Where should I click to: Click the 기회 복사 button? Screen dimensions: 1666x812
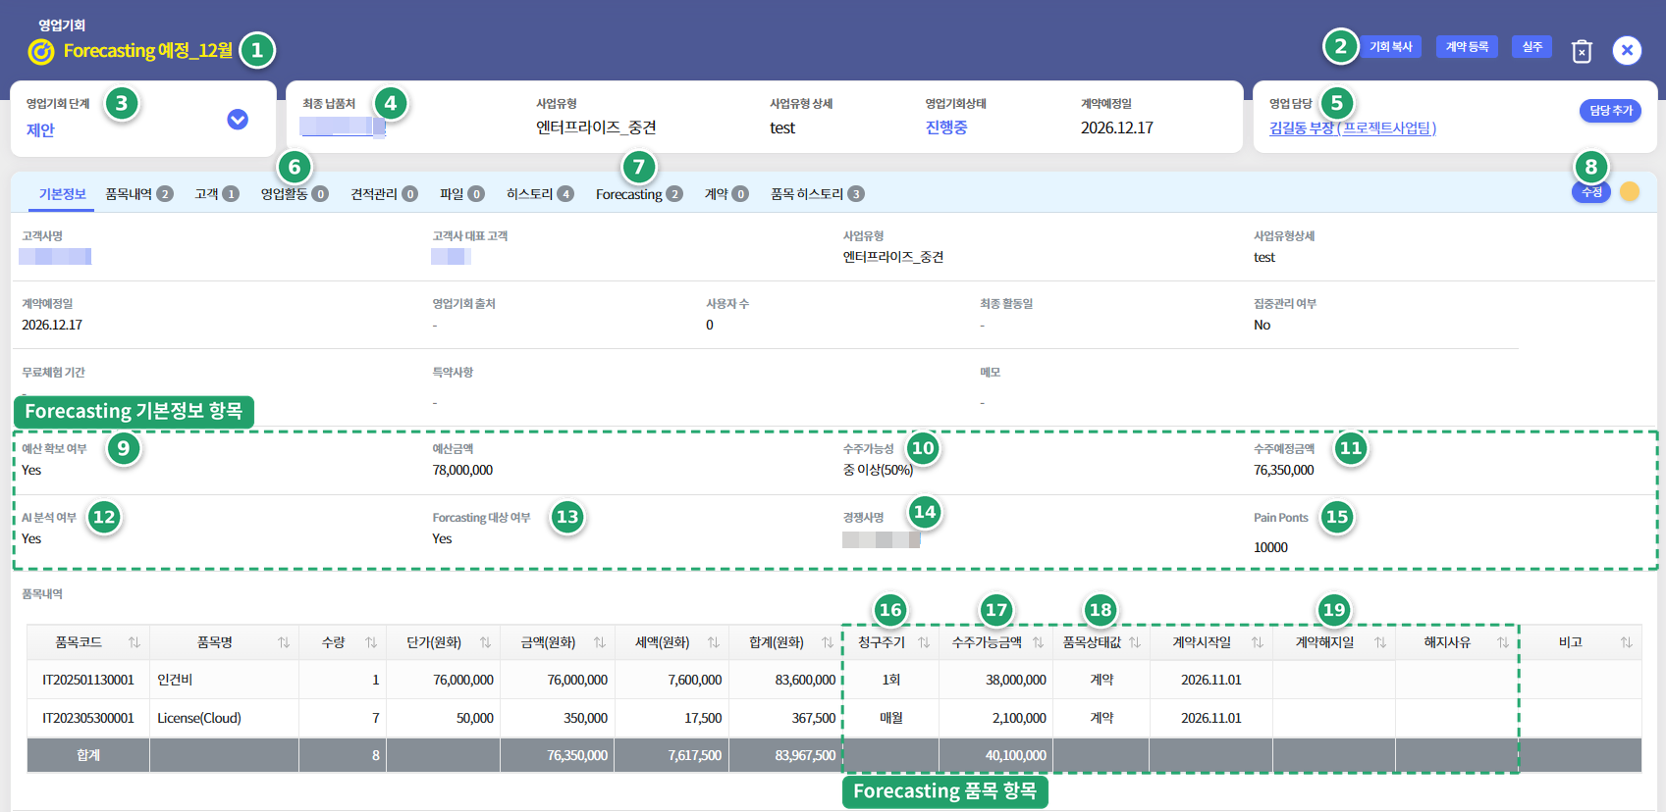coord(1391,47)
